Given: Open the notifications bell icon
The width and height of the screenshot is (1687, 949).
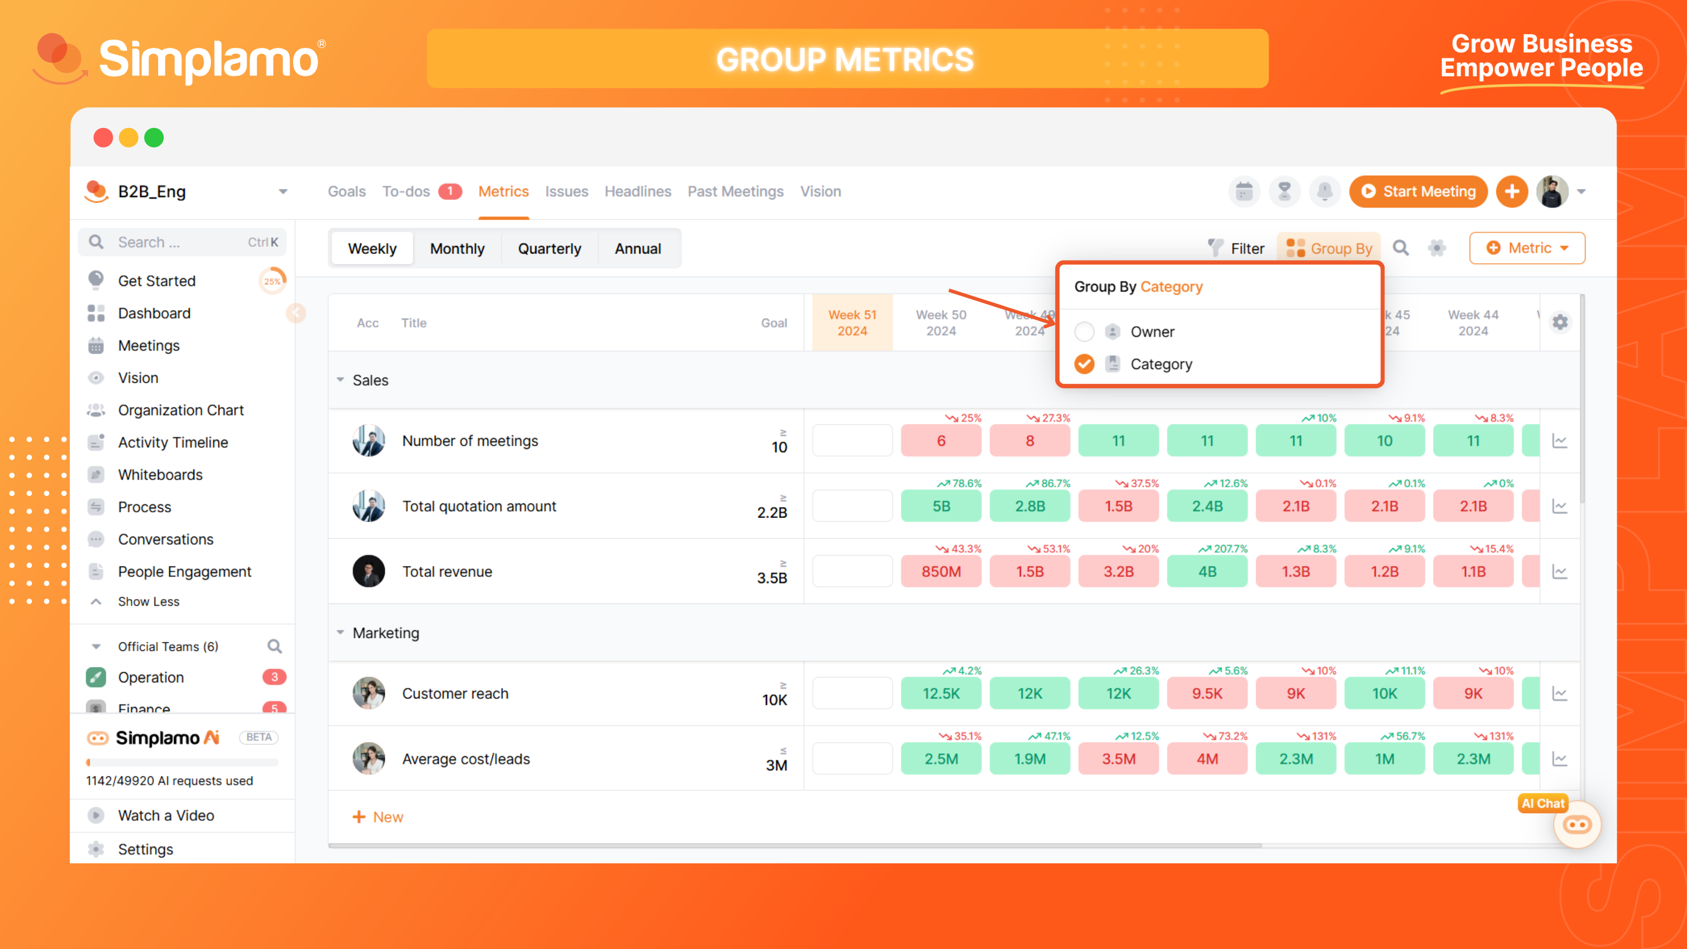Looking at the screenshot, I should (1324, 191).
